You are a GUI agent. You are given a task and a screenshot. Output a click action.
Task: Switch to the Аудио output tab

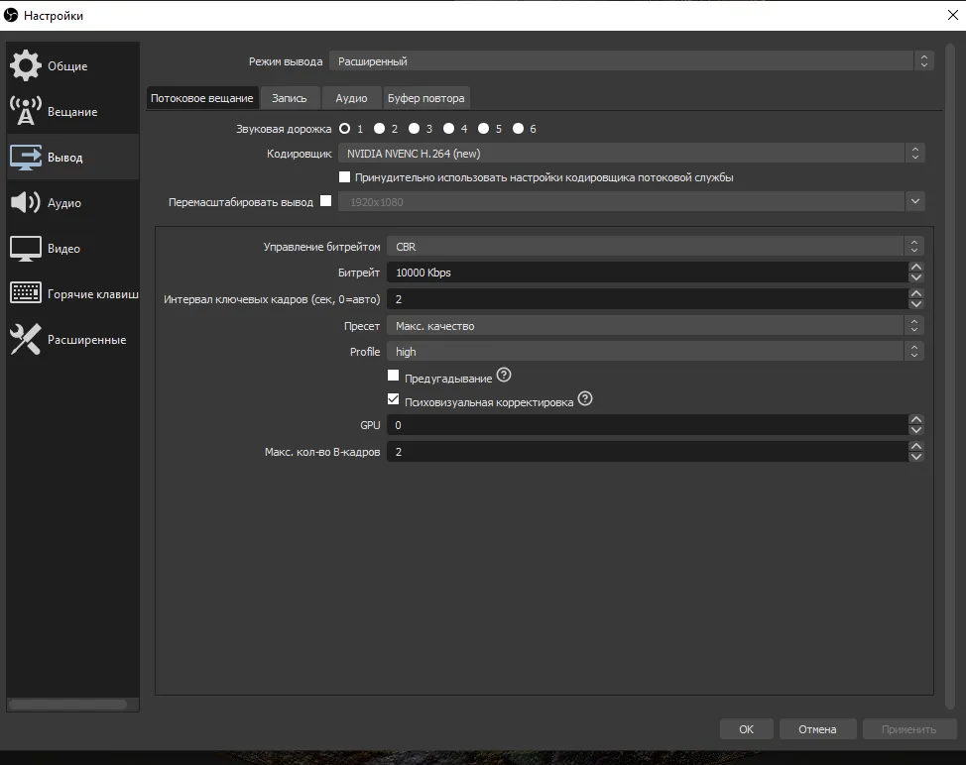(351, 98)
